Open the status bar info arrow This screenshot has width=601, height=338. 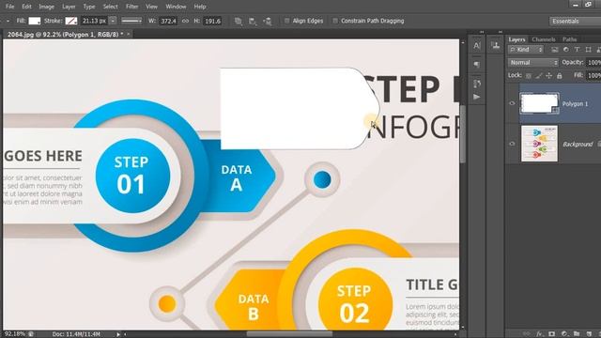click(118, 334)
